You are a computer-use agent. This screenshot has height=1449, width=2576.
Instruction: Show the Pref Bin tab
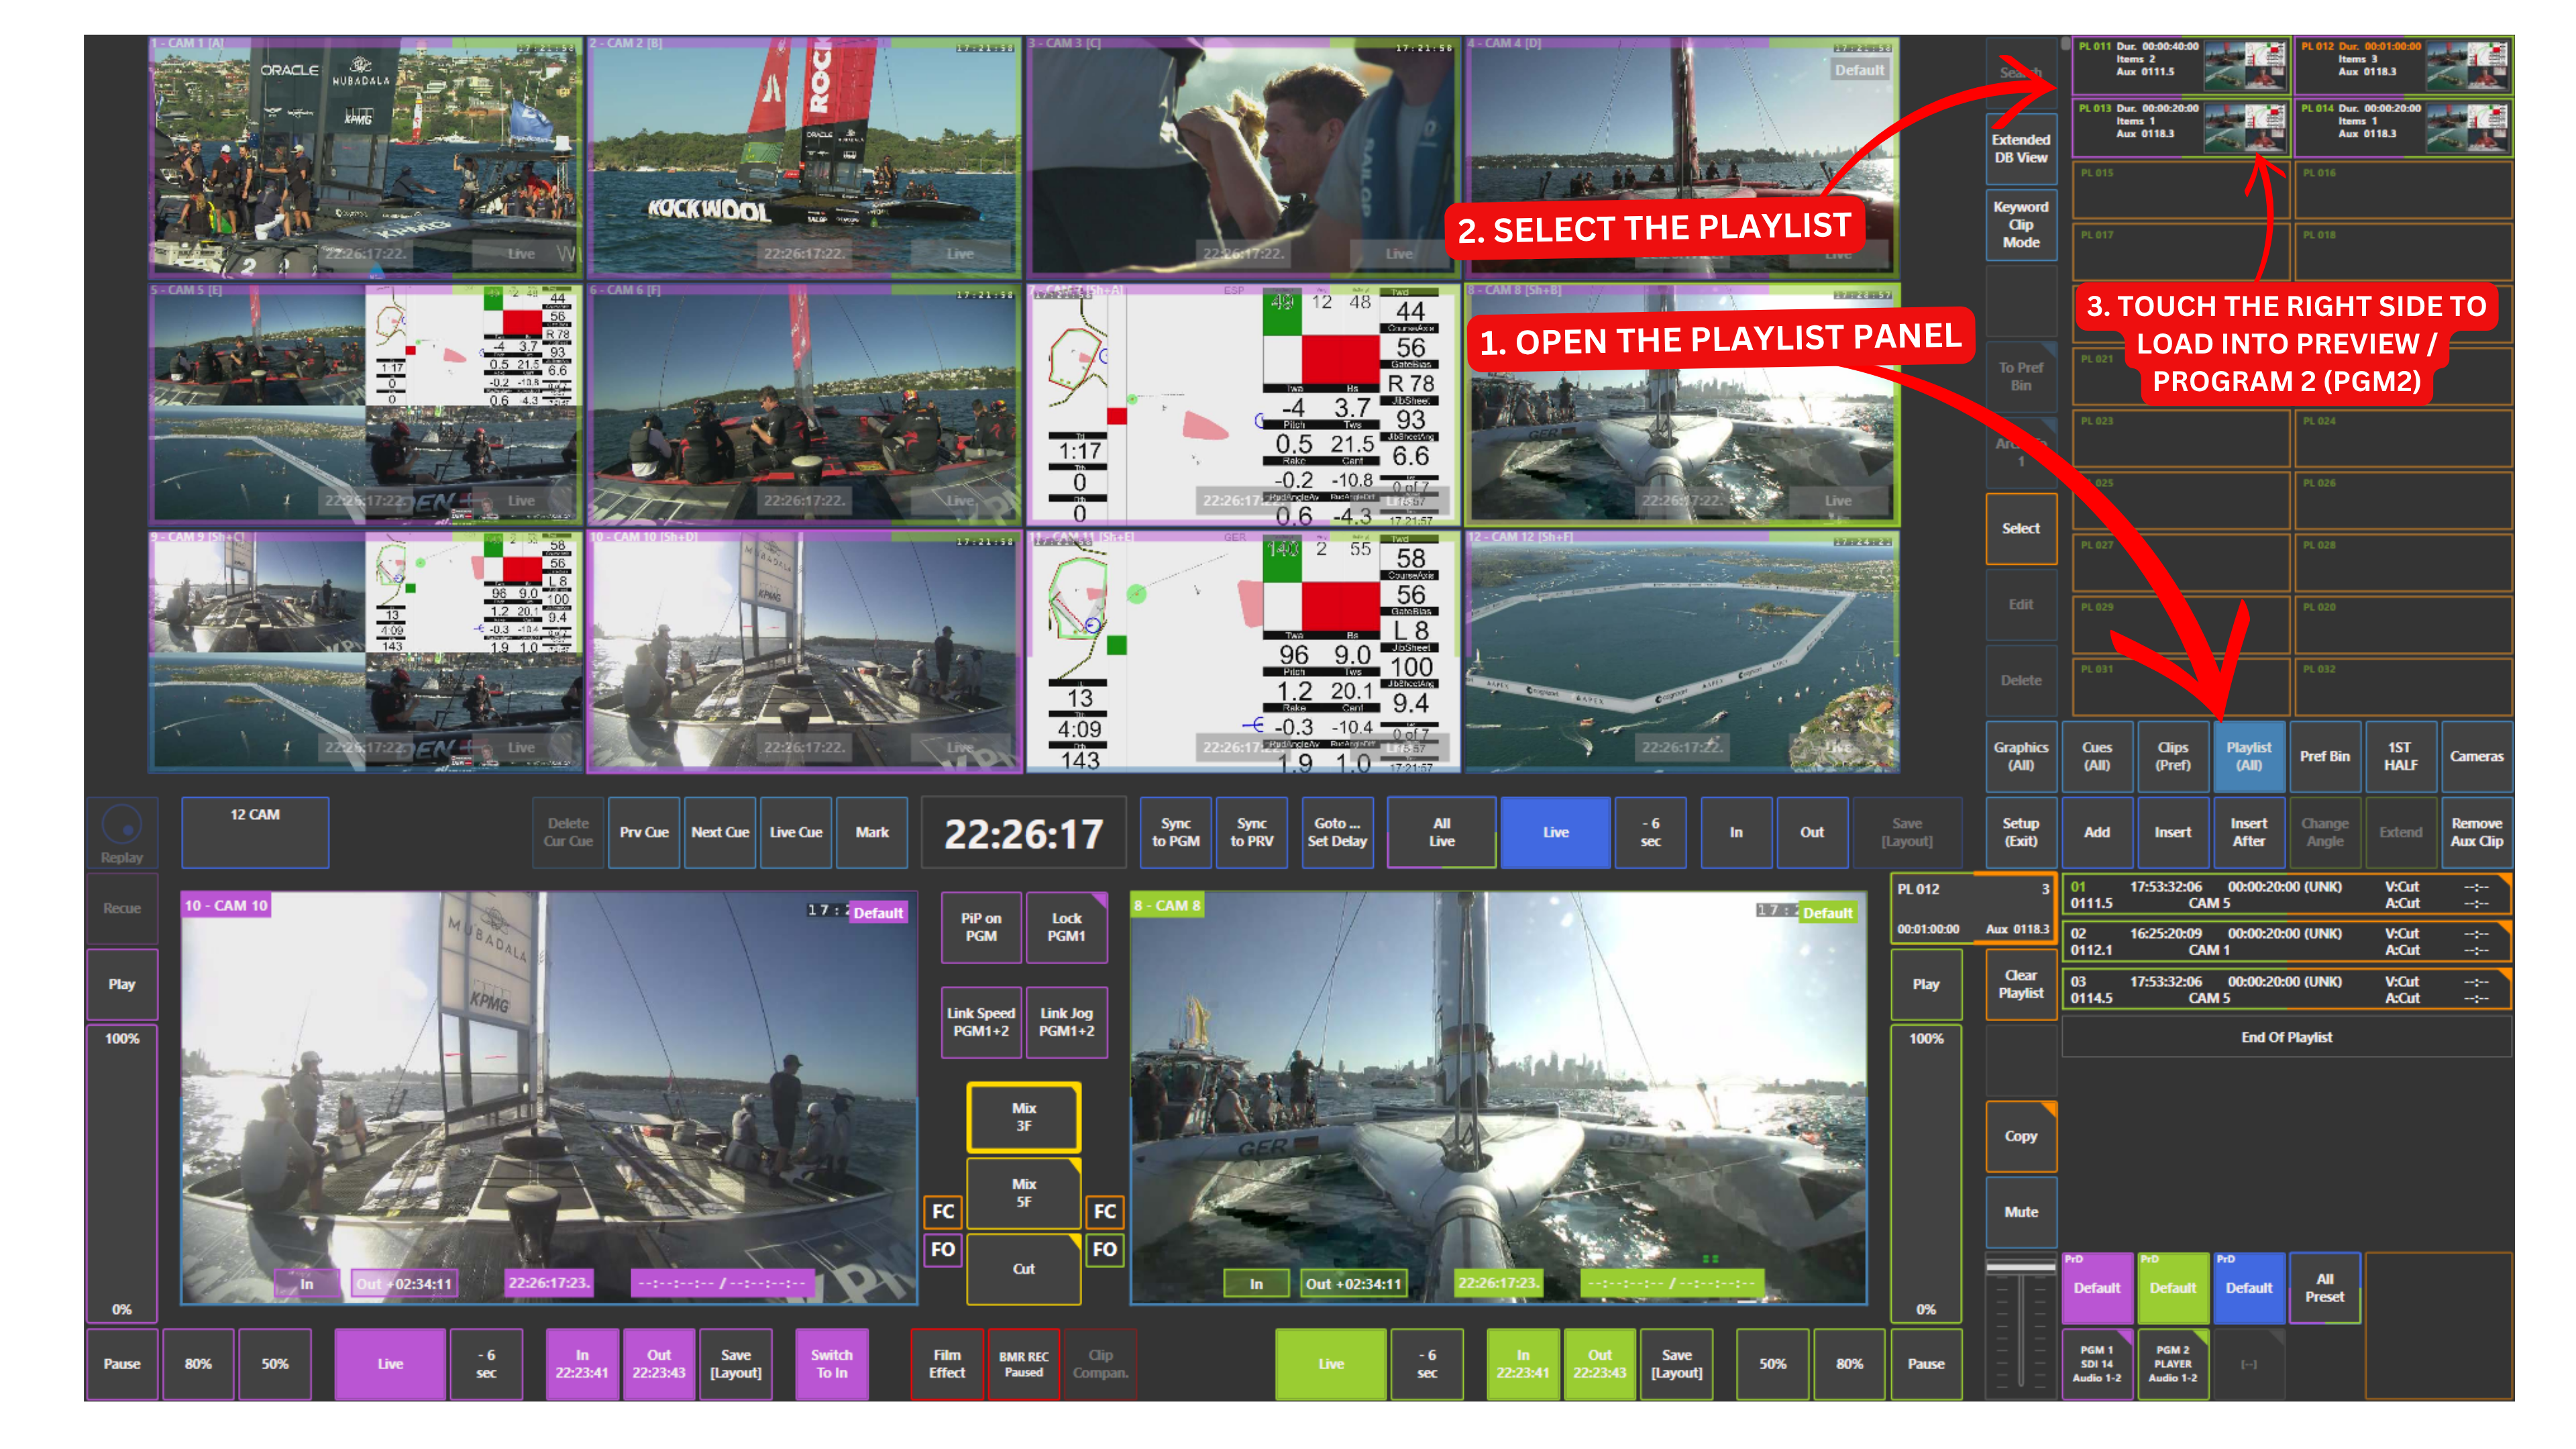point(2325,756)
